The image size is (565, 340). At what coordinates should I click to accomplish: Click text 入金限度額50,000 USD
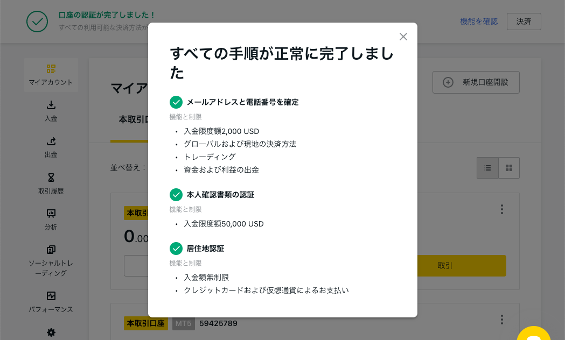point(224,224)
